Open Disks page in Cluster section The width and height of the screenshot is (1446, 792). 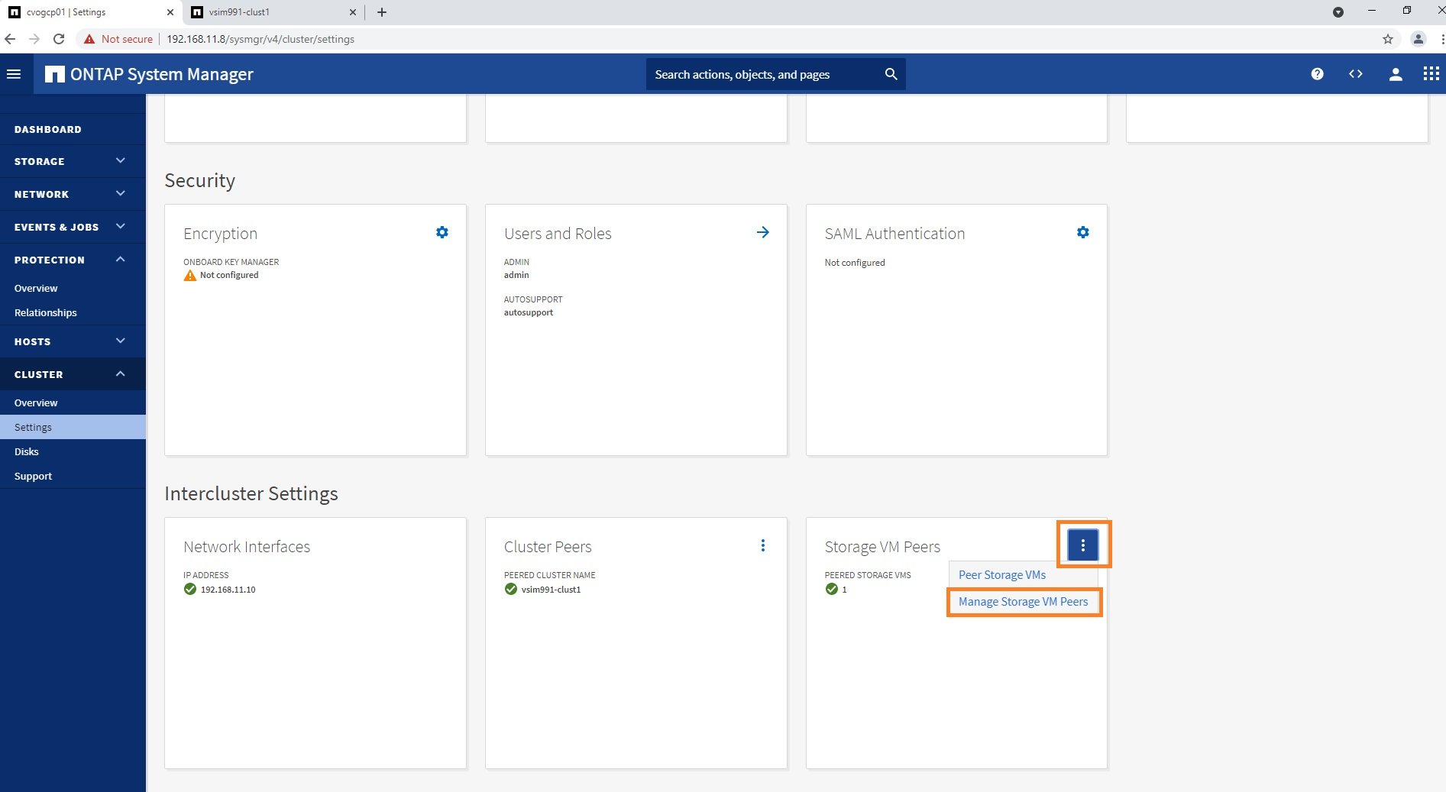click(27, 451)
